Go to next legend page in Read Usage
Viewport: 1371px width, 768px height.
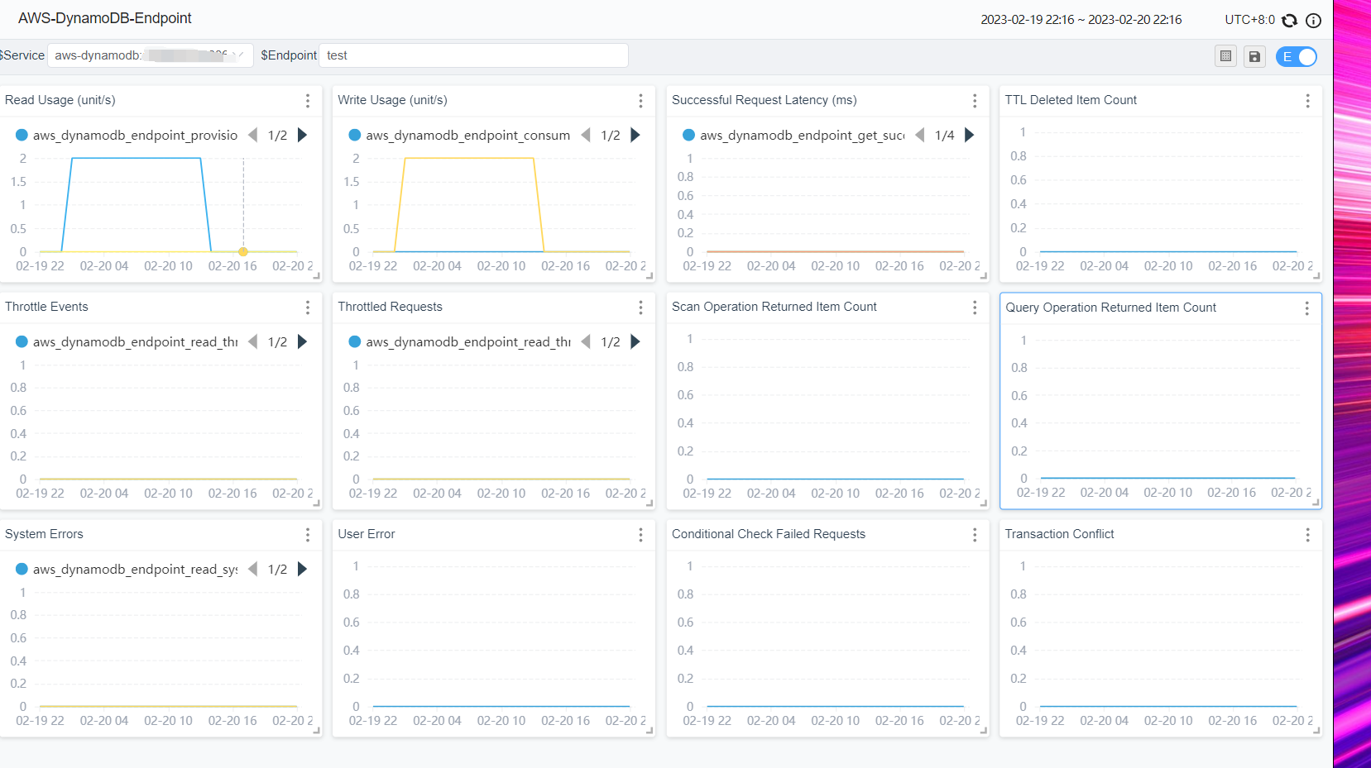303,135
